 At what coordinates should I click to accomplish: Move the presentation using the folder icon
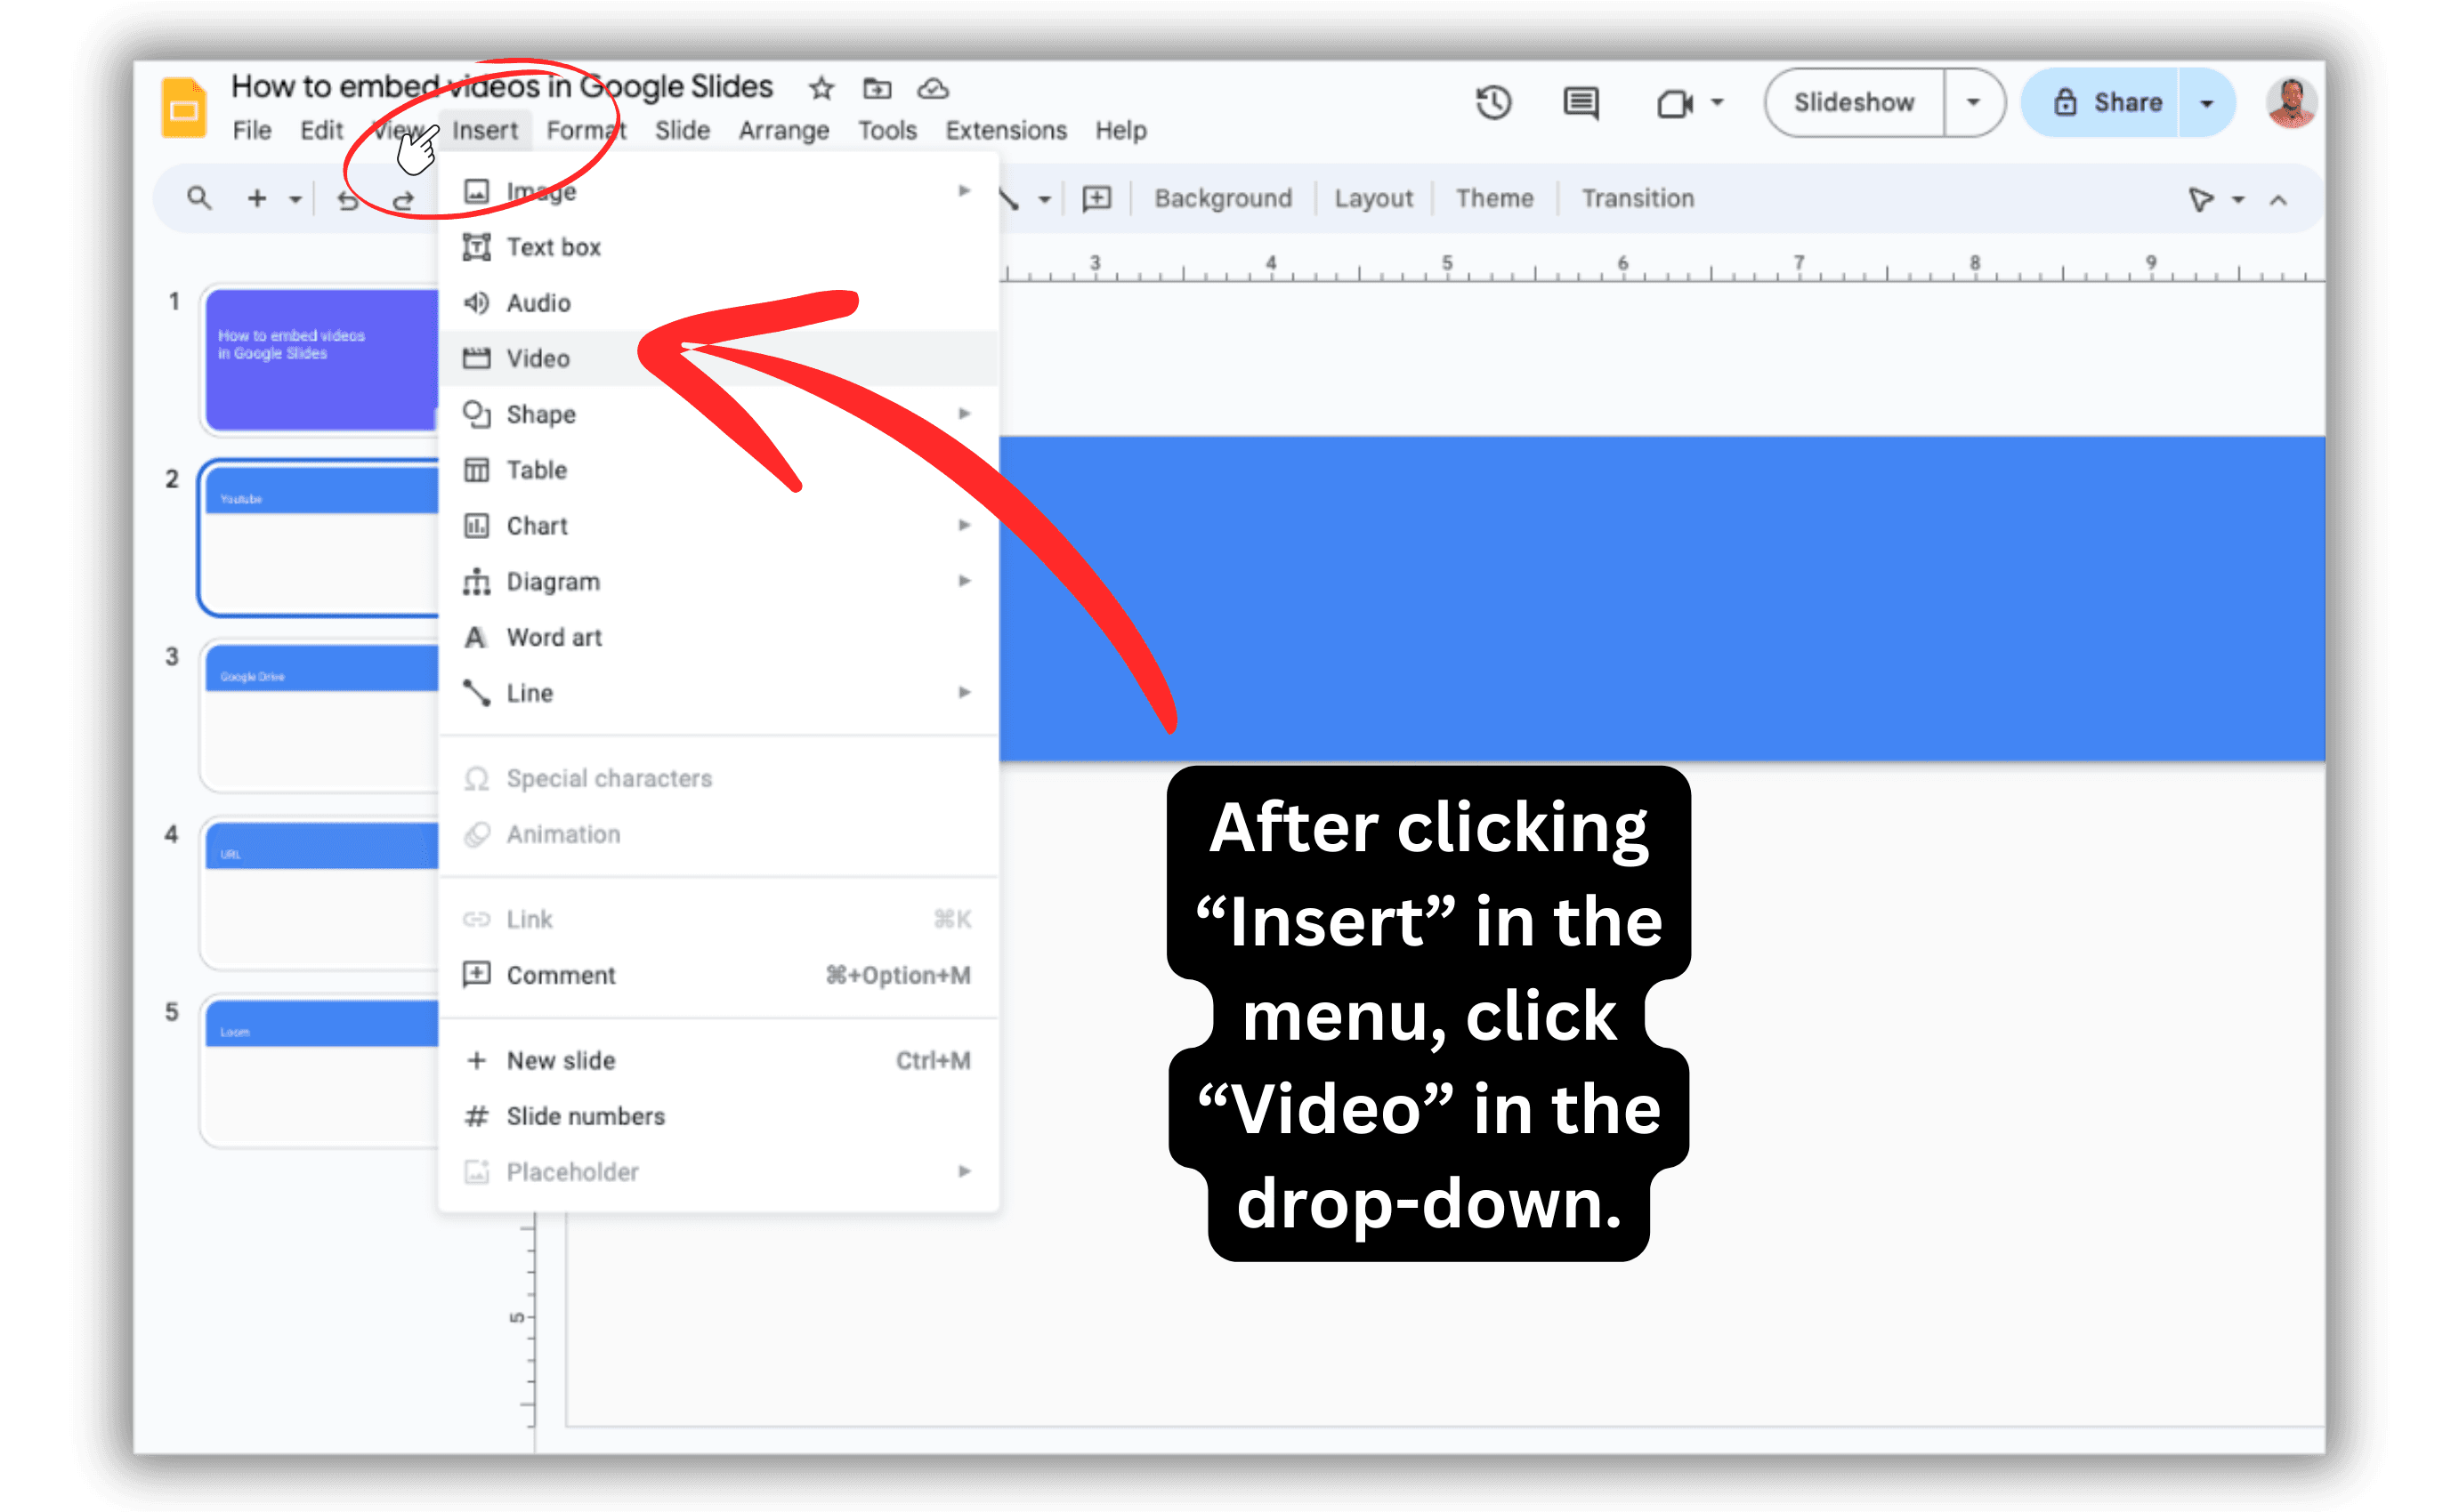pos(877,88)
